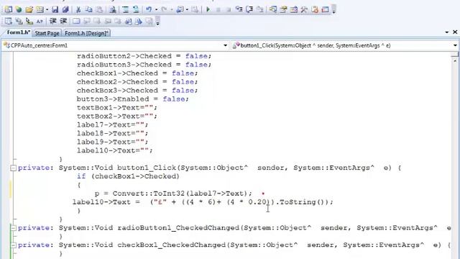Switch to the Form1.h* tab

pyautogui.click(x=18, y=32)
